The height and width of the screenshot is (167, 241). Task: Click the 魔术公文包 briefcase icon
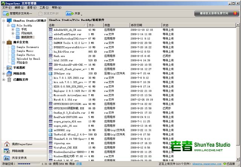coord(9,42)
